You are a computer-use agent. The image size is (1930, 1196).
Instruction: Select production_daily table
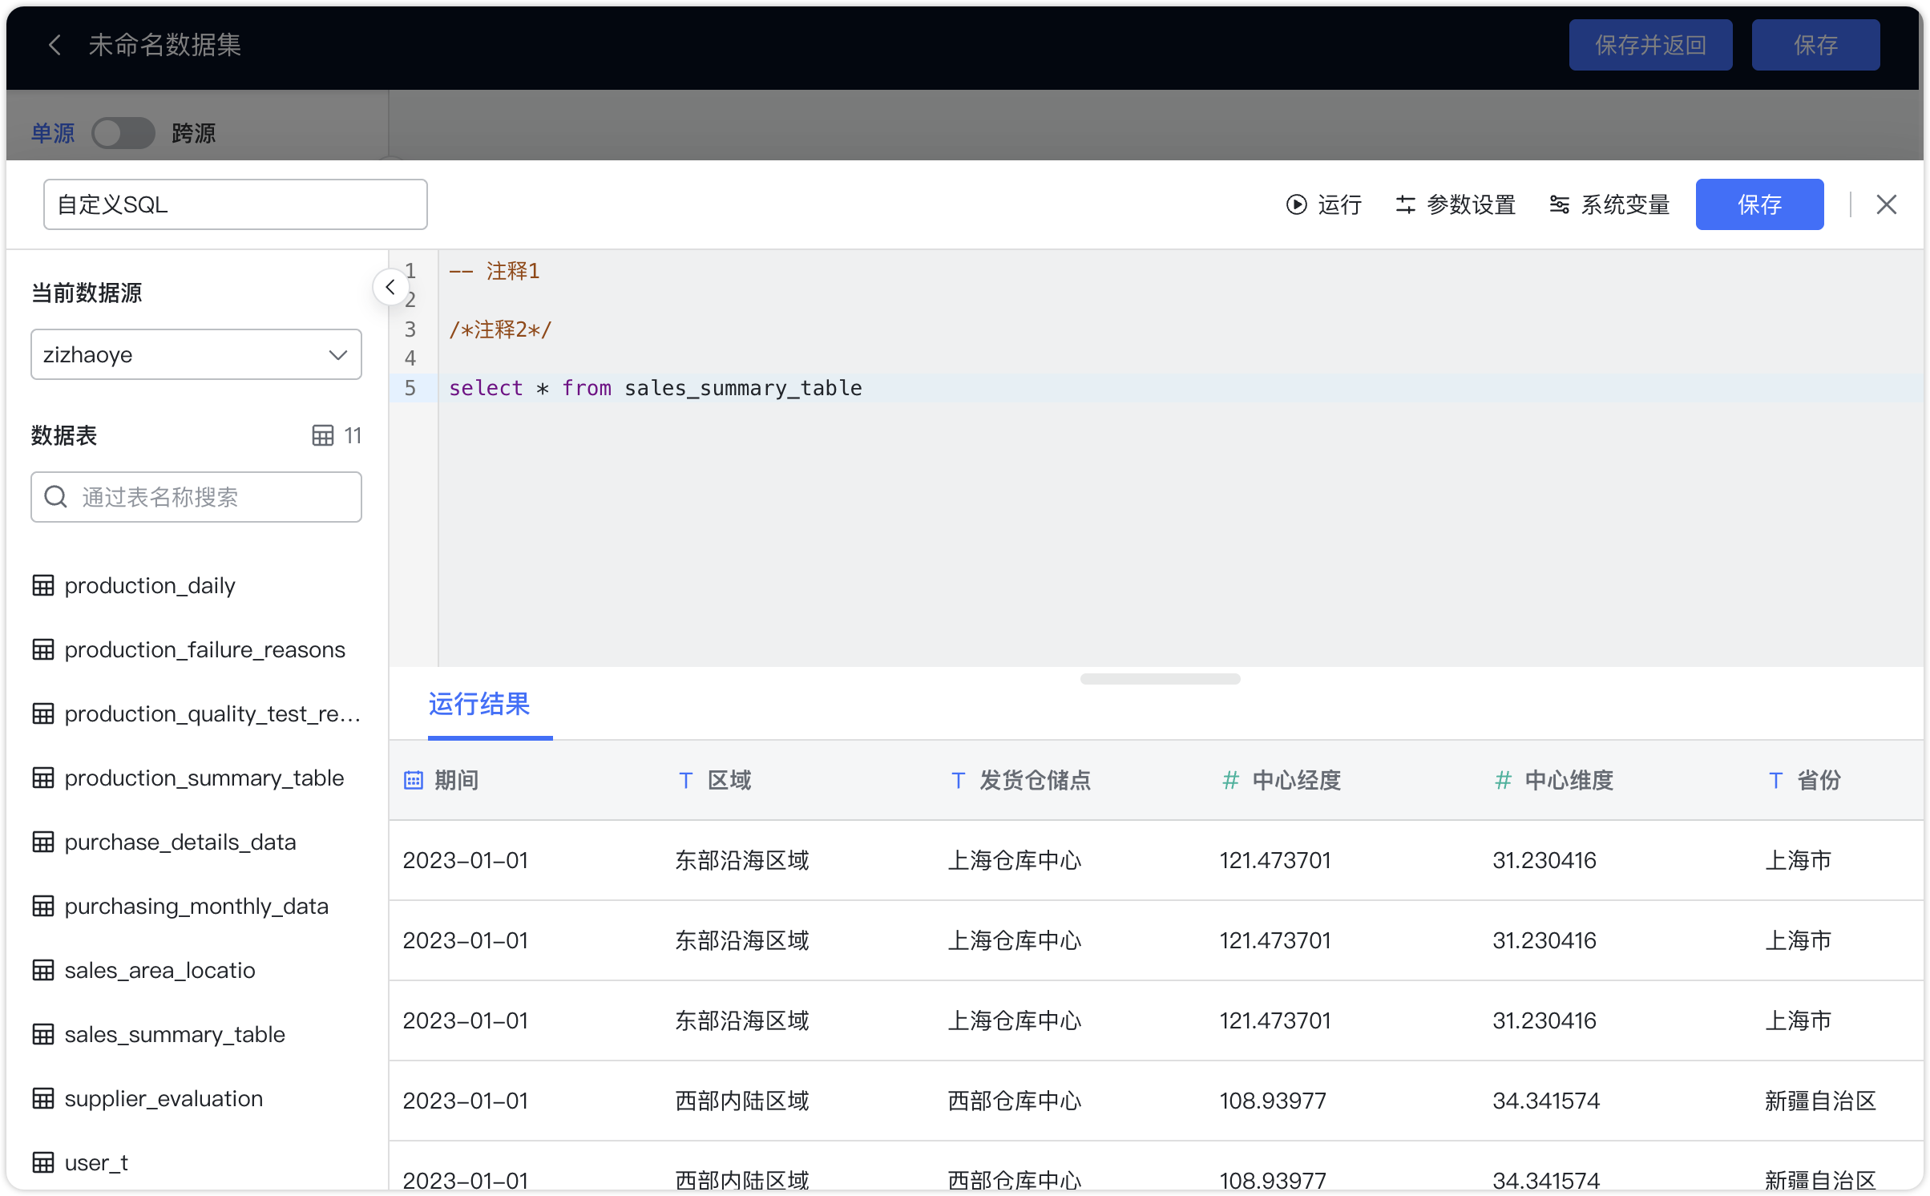(x=150, y=585)
